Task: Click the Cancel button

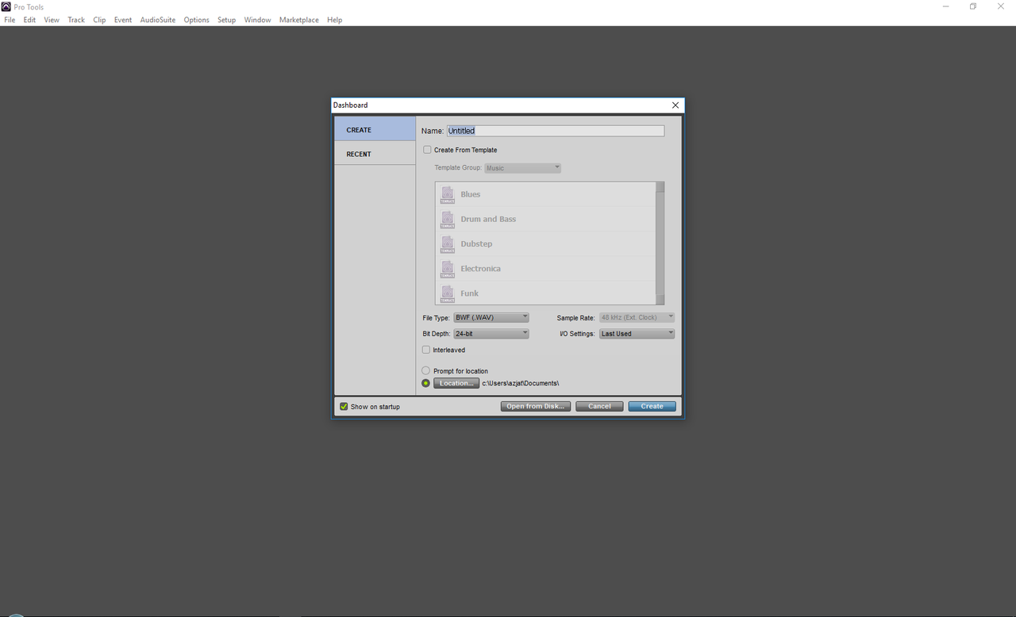Action: (599, 406)
